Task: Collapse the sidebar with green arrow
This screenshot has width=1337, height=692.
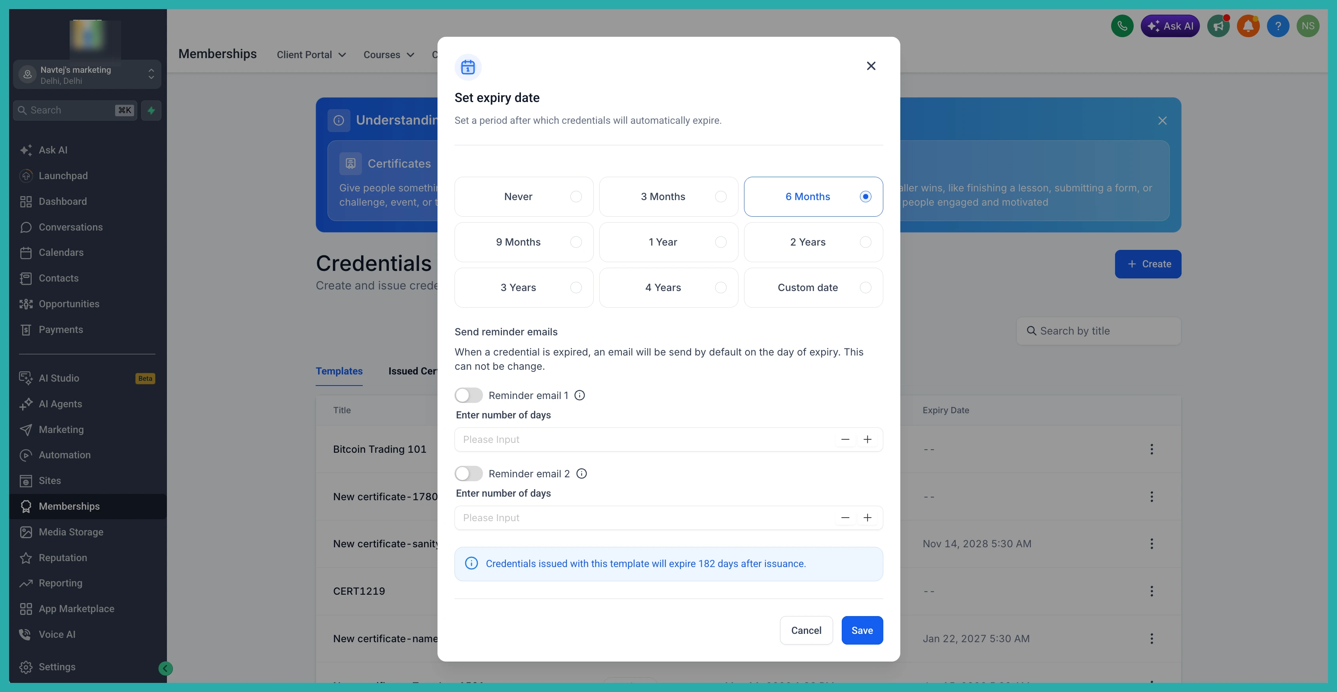Action: 165,668
